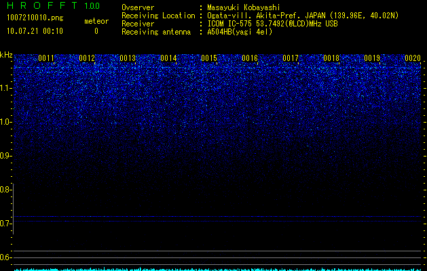This screenshot has width=427, height=271.
Task: Click the kHz axis unit label
Action: point(6,55)
